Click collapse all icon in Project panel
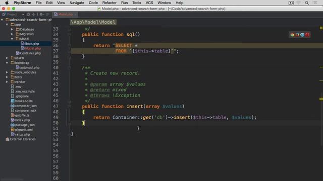 pyautogui.click(x=34, y=15)
